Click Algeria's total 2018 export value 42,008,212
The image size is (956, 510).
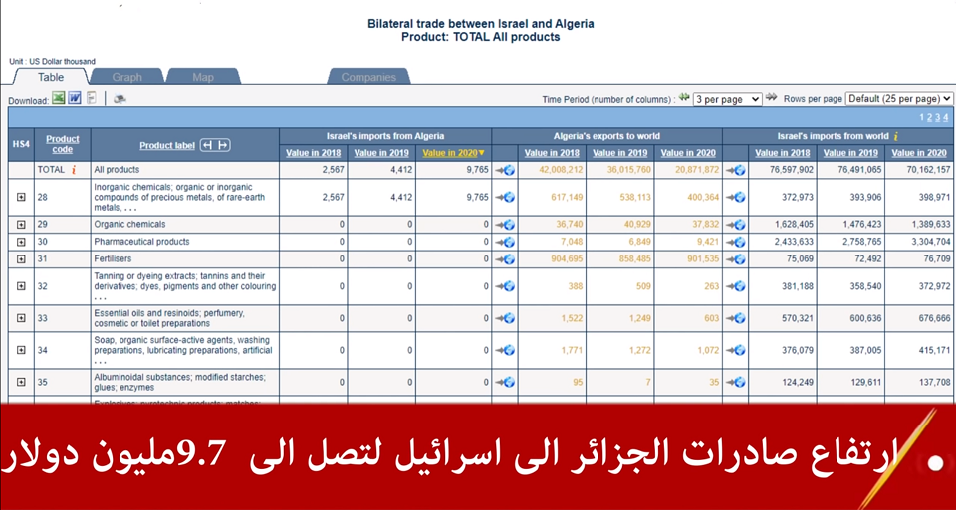tap(561, 170)
